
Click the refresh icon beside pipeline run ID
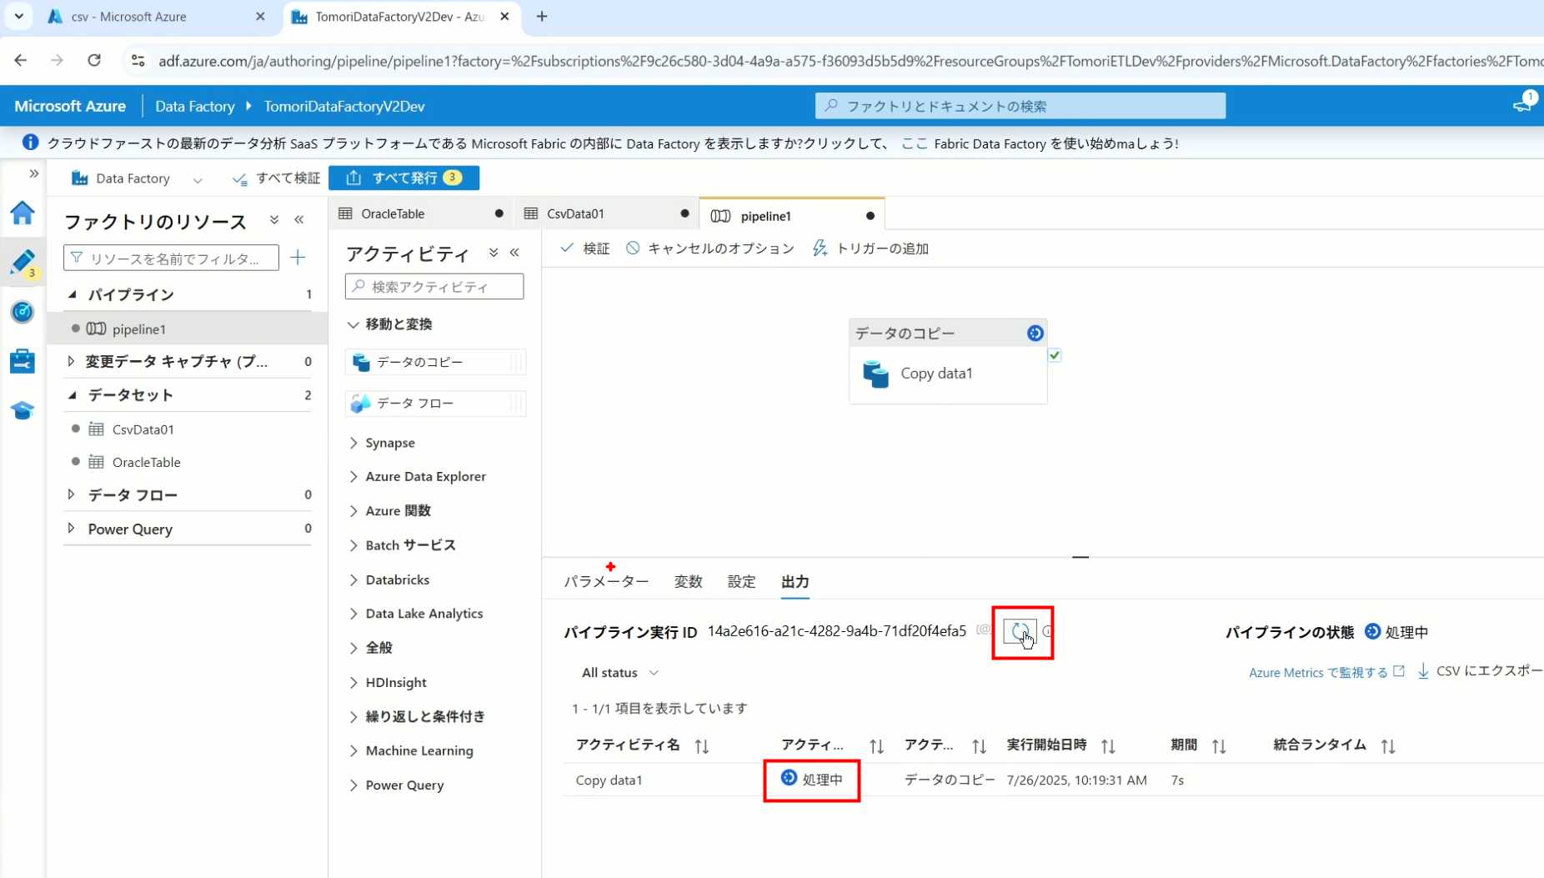point(1019,632)
